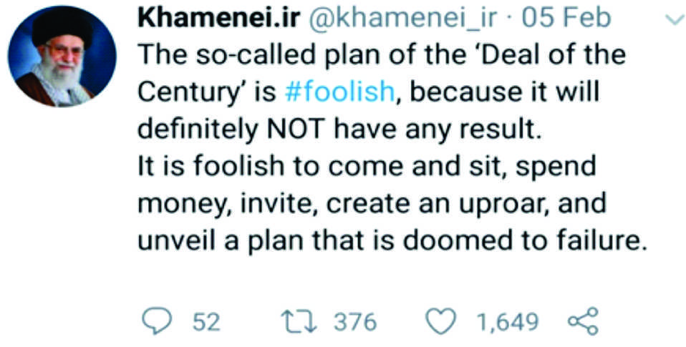
Task: Like the tweet with the heart icon
Action: (x=443, y=322)
